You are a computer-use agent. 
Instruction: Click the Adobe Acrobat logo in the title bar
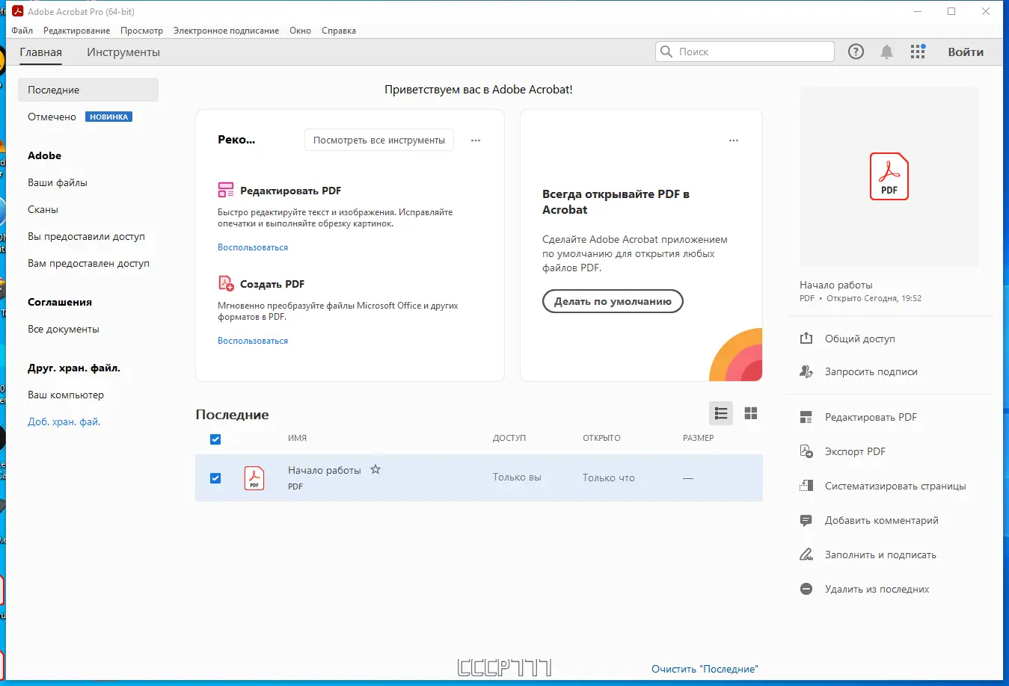pos(18,11)
